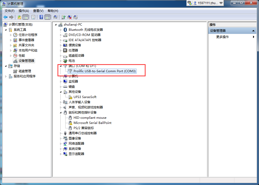Click the remote session icon in title bar
The height and width of the screenshot is (185, 259).
190,3
